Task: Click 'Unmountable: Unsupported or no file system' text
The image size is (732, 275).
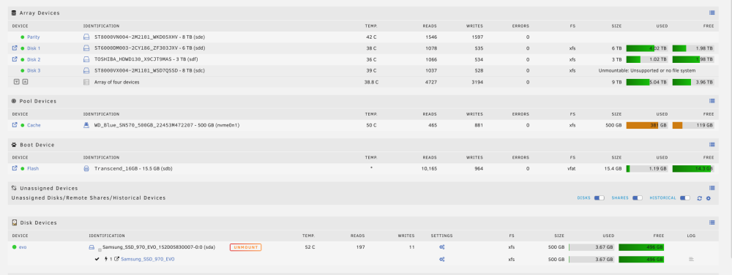Action: pyautogui.click(x=647, y=70)
